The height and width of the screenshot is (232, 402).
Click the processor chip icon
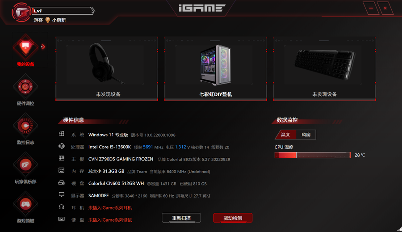pos(62,146)
